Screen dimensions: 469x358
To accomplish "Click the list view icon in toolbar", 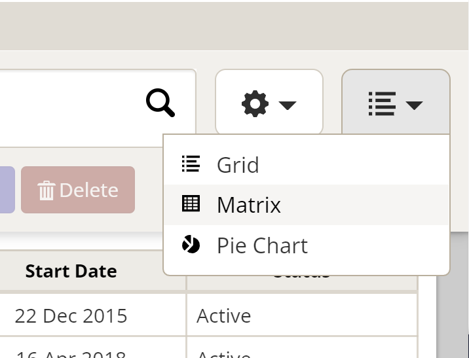I will click(x=381, y=103).
